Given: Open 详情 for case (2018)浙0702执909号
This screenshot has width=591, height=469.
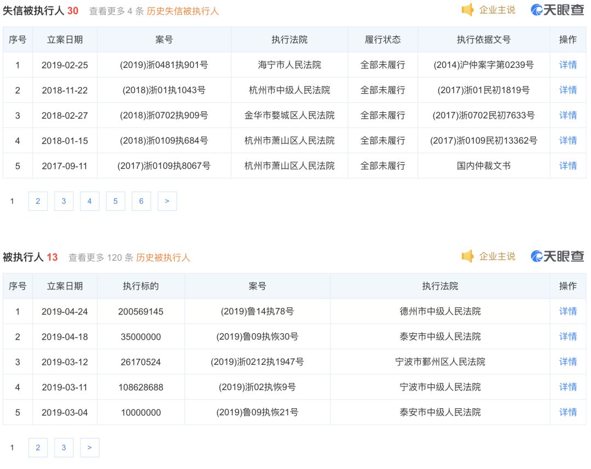Looking at the screenshot, I should 567,116.
